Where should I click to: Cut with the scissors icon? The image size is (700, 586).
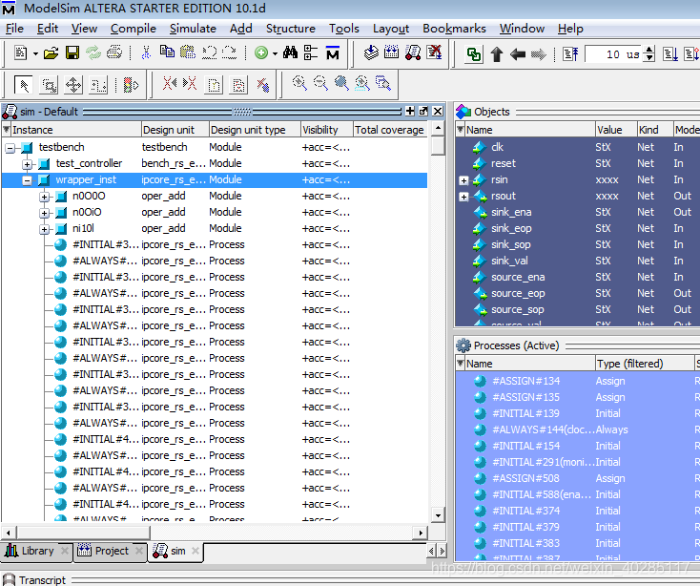pos(146,52)
